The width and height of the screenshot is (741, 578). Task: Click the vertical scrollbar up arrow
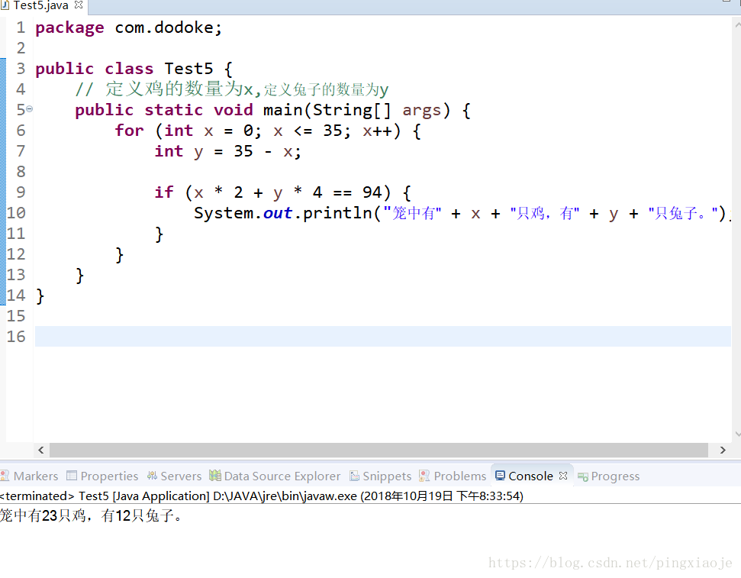(x=737, y=24)
